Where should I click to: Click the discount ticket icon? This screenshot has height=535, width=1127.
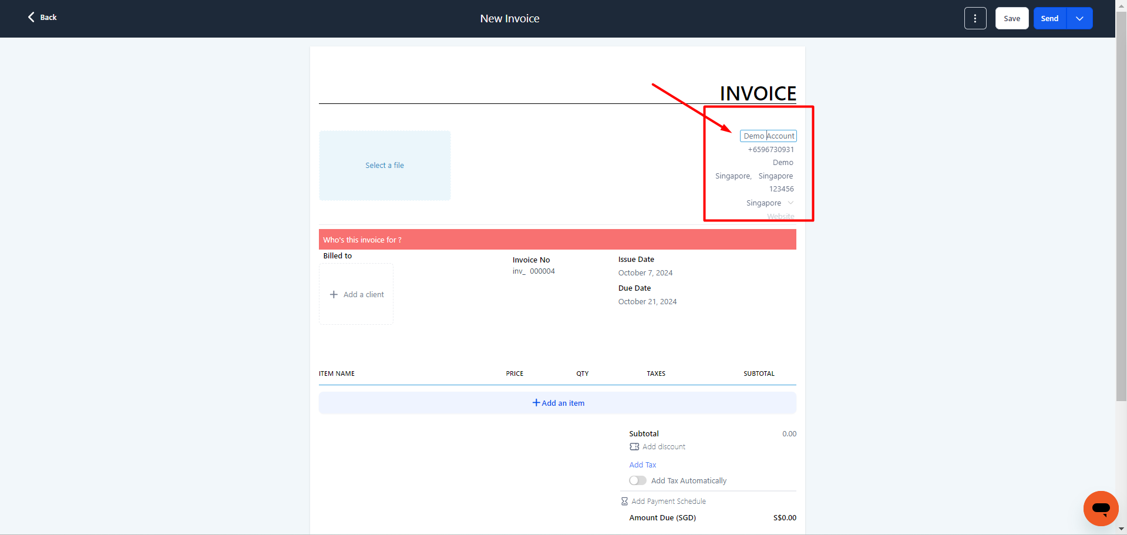coord(634,447)
